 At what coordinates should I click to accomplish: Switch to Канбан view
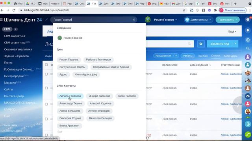click(x=203, y=56)
